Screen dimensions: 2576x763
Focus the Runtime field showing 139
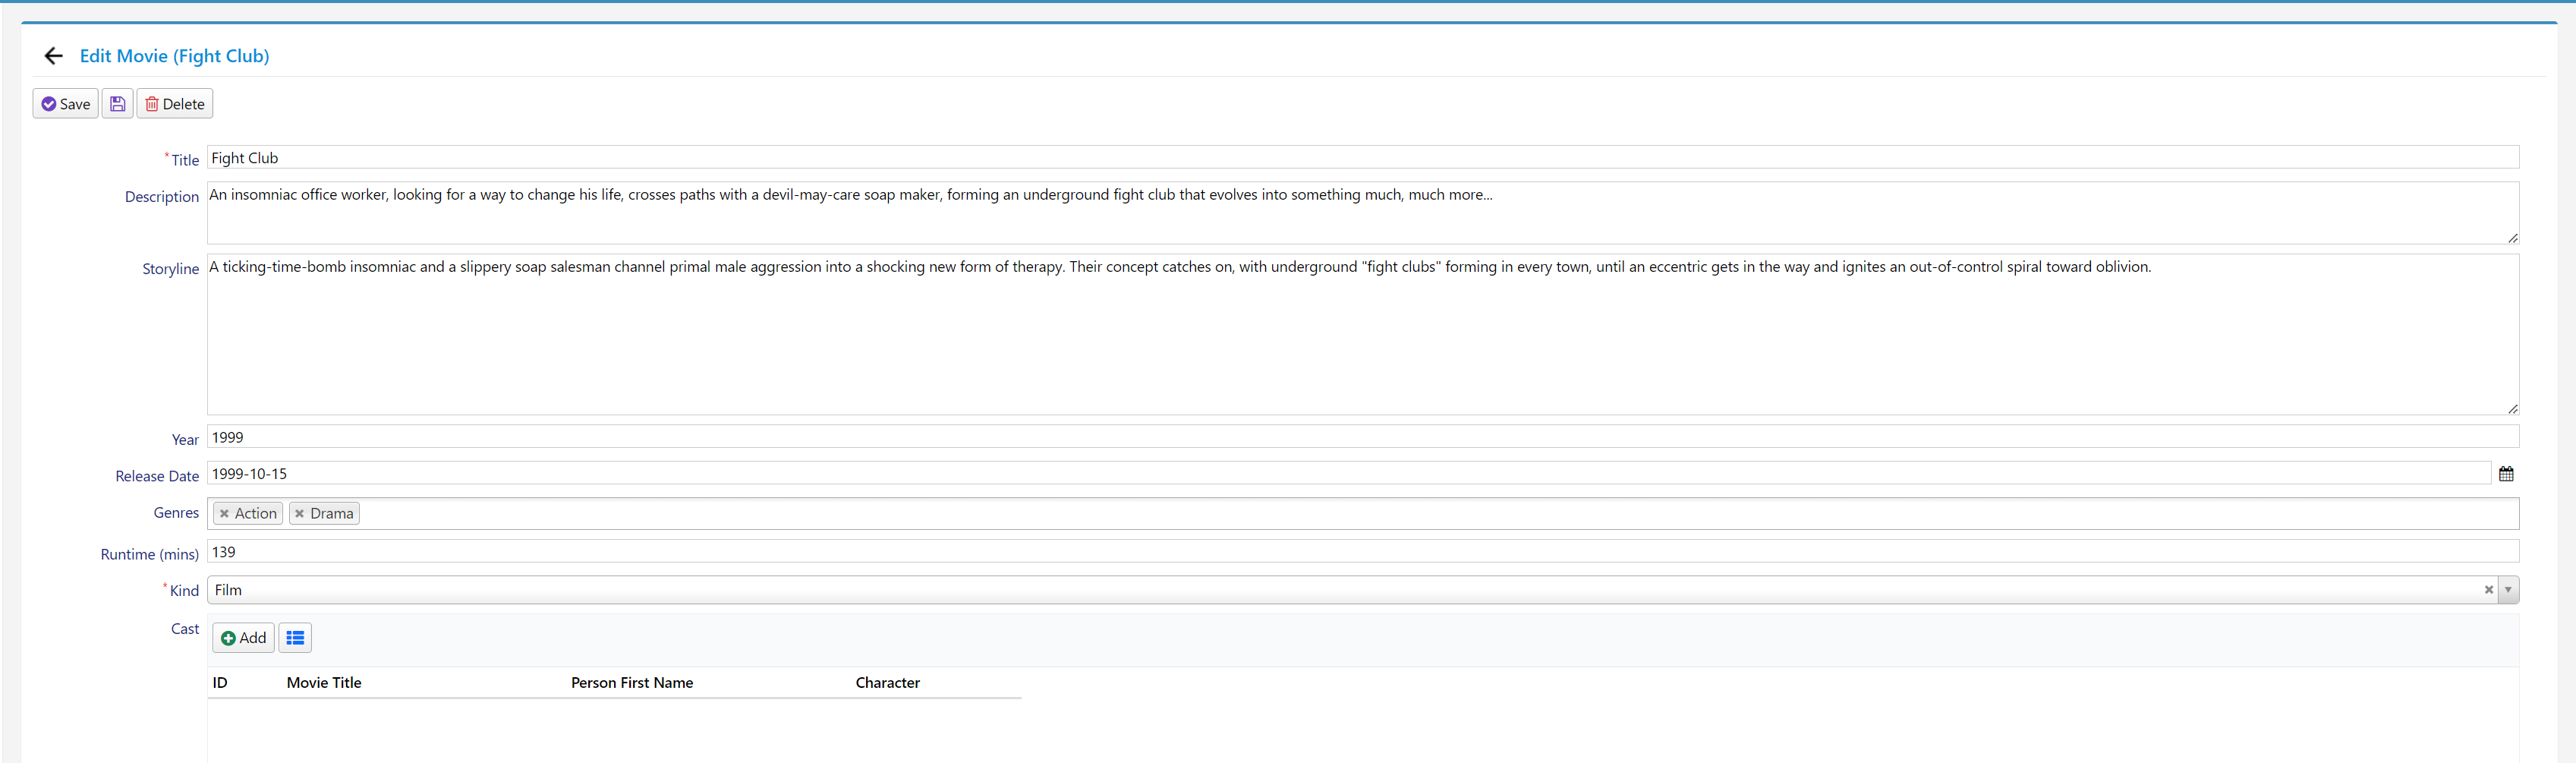1362,552
